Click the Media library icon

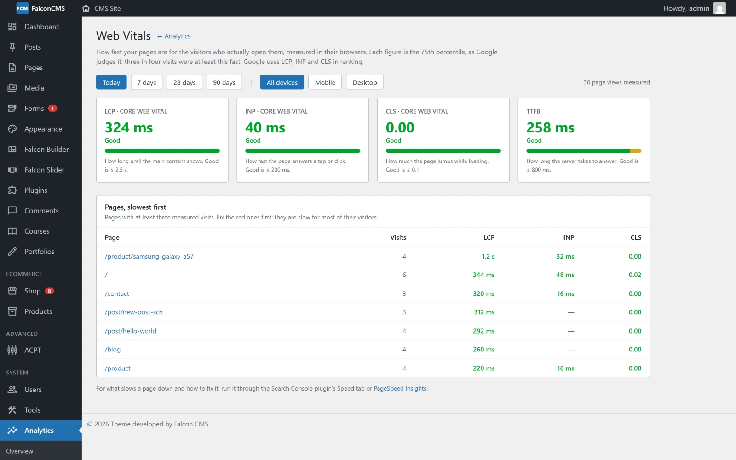click(12, 88)
